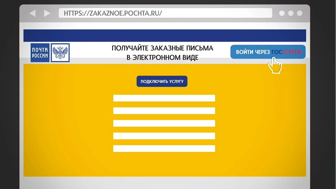Select the first white form field
Screen dimensions: 336x189
[164, 98]
